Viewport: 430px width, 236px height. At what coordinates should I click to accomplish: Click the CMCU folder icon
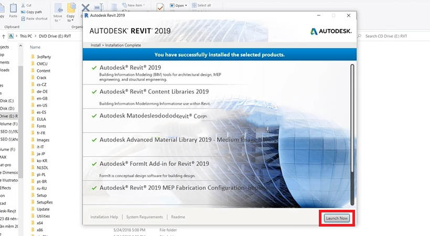pyautogui.click(x=33, y=63)
